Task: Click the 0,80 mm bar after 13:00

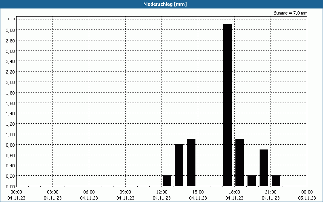Action: tap(179, 165)
